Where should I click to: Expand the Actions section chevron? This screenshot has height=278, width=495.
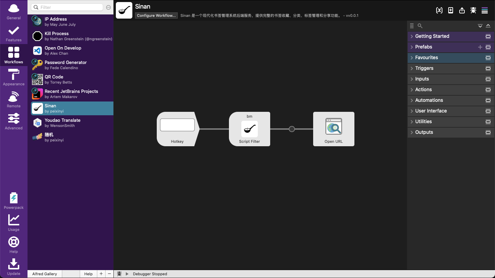tap(412, 89)
